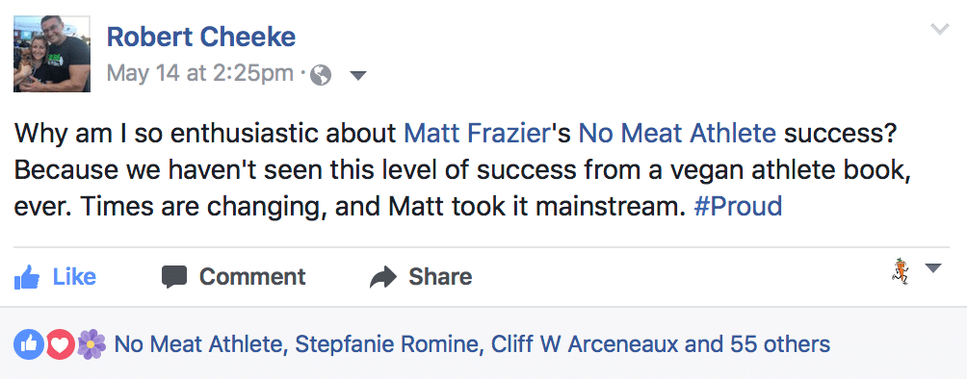Click Cliff W Arceneaux in reactions list
967x379 pixels.
click(585, 343)
